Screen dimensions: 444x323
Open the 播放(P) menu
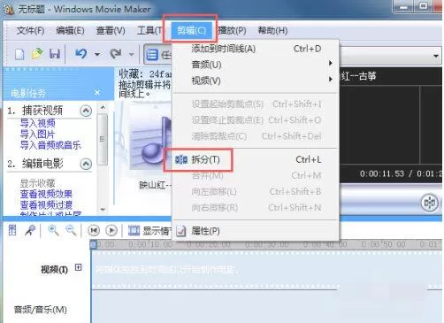232,30
